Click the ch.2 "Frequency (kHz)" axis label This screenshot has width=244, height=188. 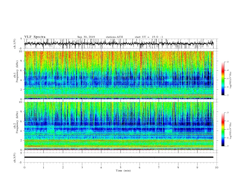(x=17, y=122)
